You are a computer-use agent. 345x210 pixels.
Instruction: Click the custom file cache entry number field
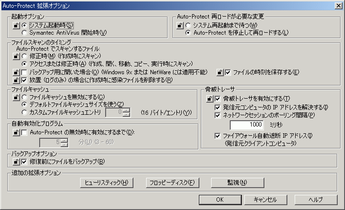coord(114,112)
